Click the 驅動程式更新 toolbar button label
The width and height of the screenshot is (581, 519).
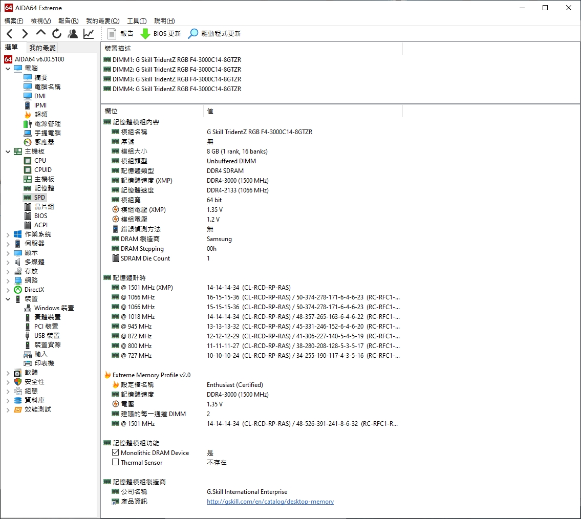pyautogui.click(x=221, y=34)
